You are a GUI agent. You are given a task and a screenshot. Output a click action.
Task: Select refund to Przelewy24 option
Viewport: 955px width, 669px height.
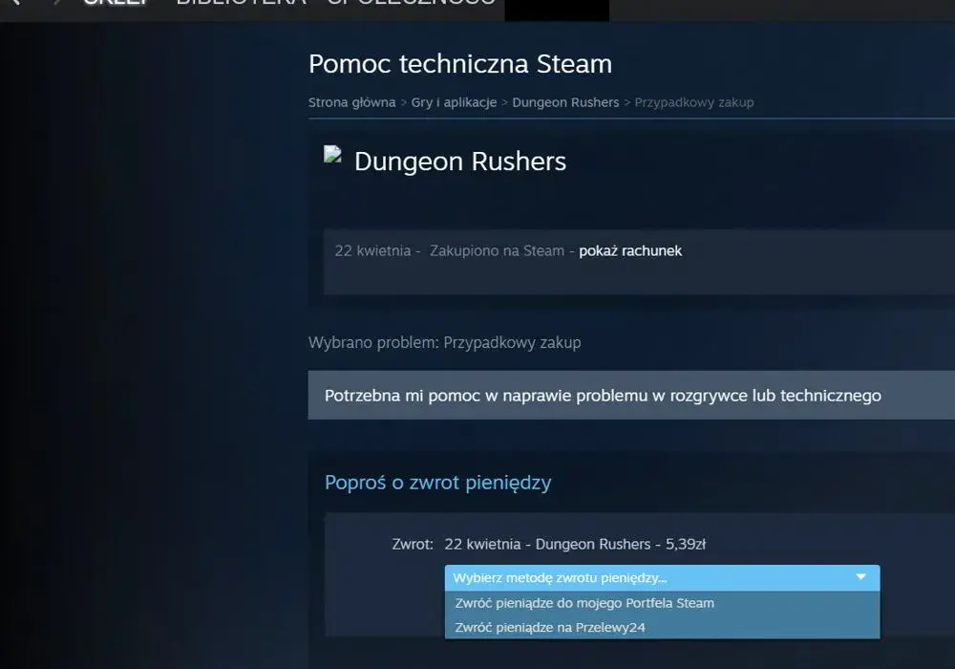(x=662, y=628)
